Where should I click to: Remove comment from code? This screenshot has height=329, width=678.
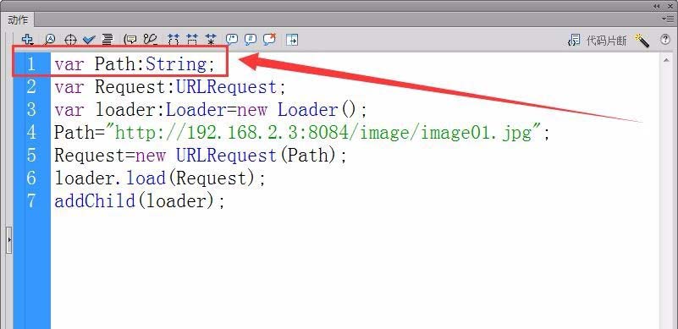[x=269, y=39]
